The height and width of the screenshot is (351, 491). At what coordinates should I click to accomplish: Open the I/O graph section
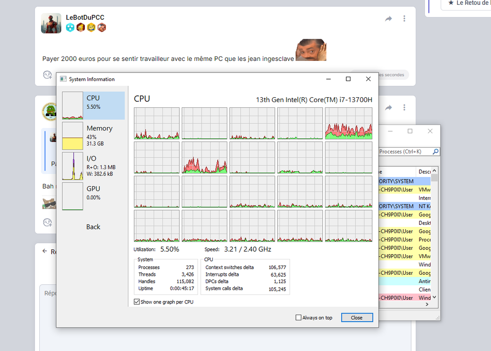(x=93, y=166)
